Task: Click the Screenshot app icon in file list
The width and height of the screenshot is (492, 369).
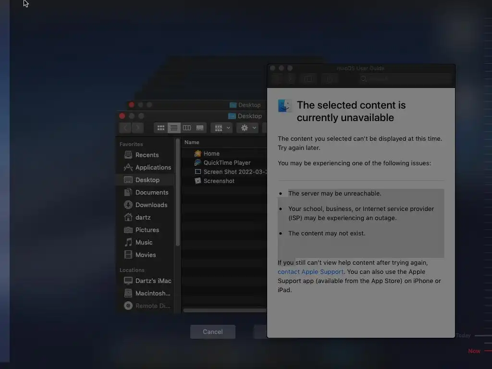Action: 197,181
